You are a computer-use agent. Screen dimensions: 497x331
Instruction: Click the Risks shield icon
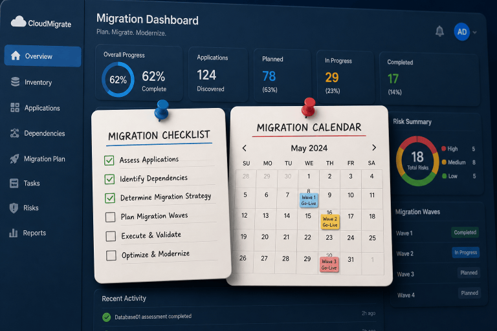click(14, 208)
